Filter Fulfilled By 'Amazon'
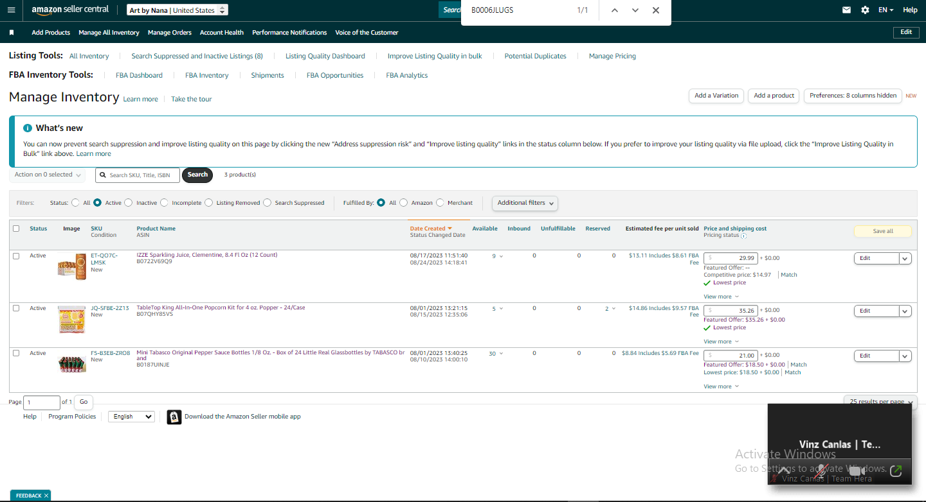The height and width of the screenshot is (502, 926). coord(404,203)
